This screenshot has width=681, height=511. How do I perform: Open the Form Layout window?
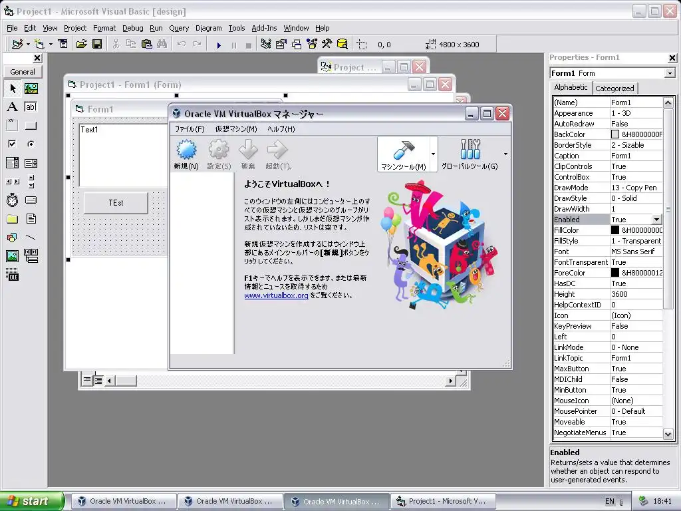[x=297, y=45]
